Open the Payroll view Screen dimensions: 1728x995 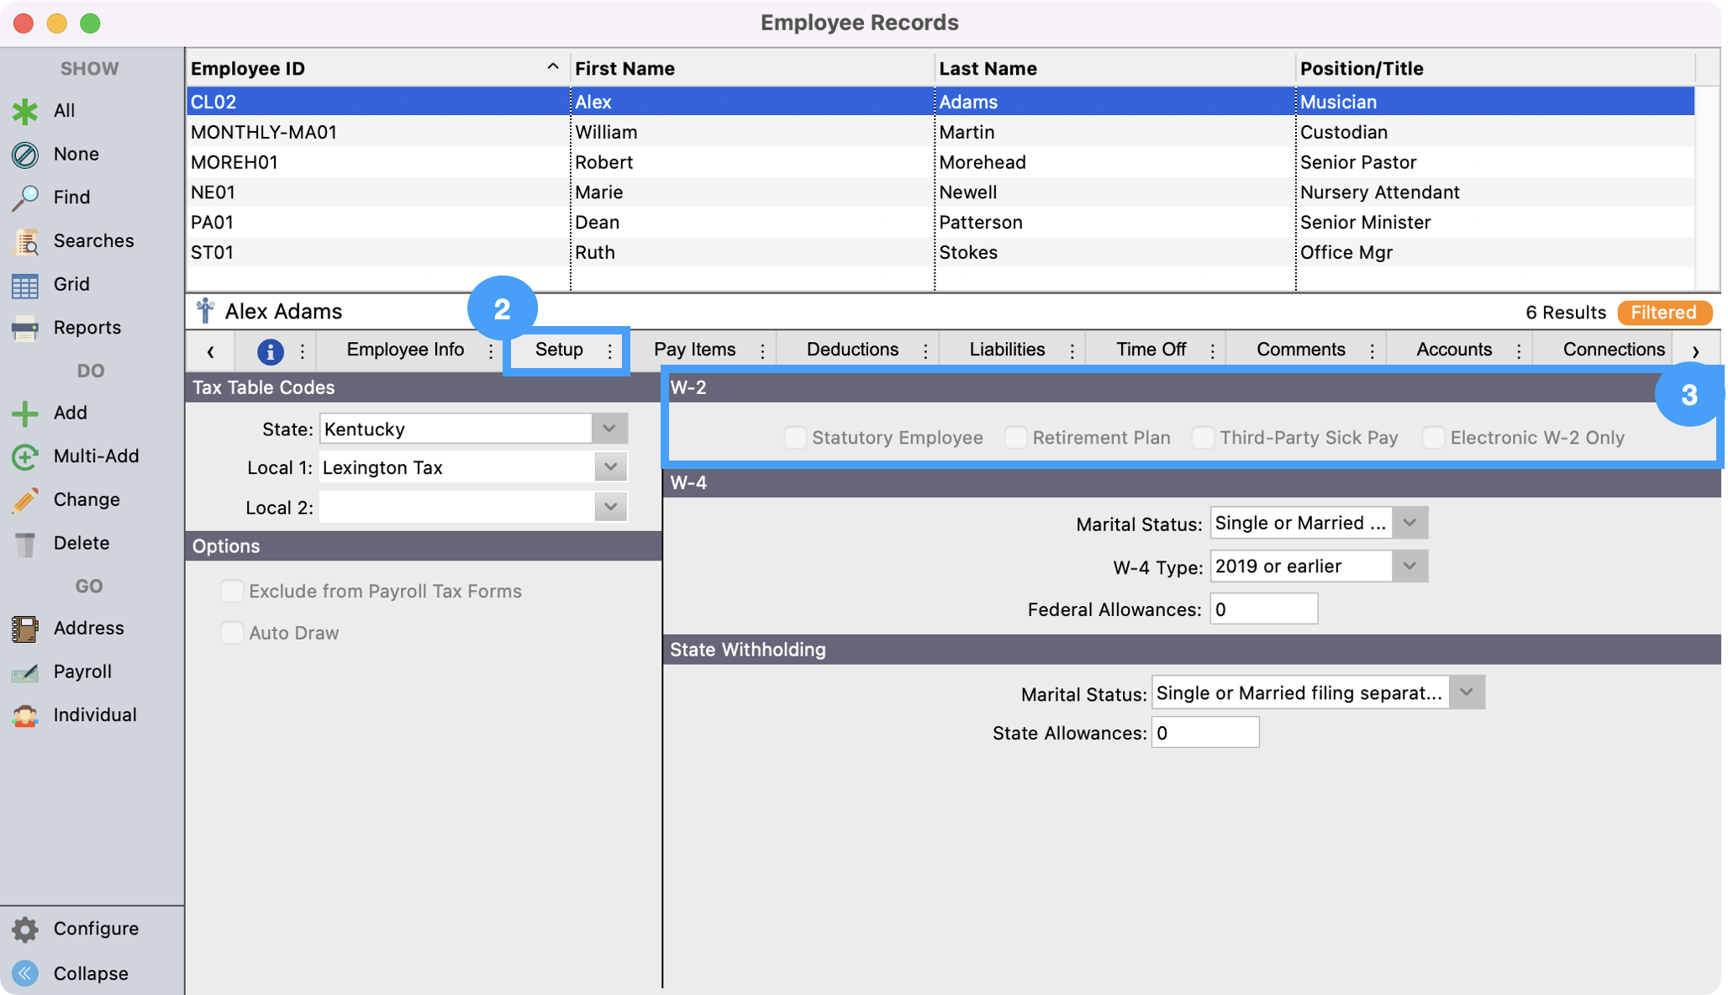[82, 671]
